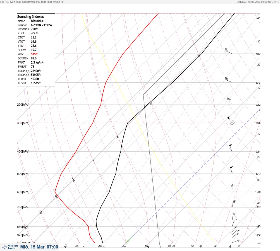Click the CTOT value "11.1"
The image size is (280, 251).
pyautogui.click(x=34, y=37)
